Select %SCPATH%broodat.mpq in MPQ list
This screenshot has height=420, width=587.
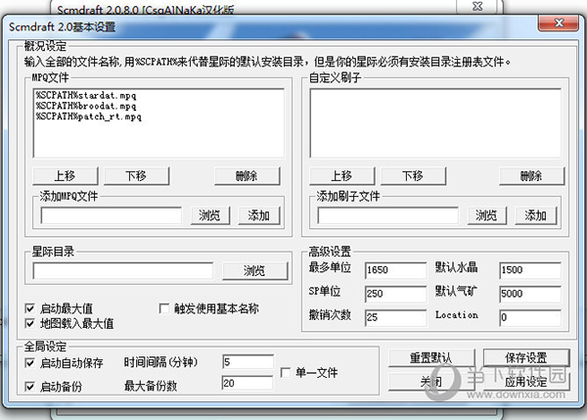tap(86, 106)
